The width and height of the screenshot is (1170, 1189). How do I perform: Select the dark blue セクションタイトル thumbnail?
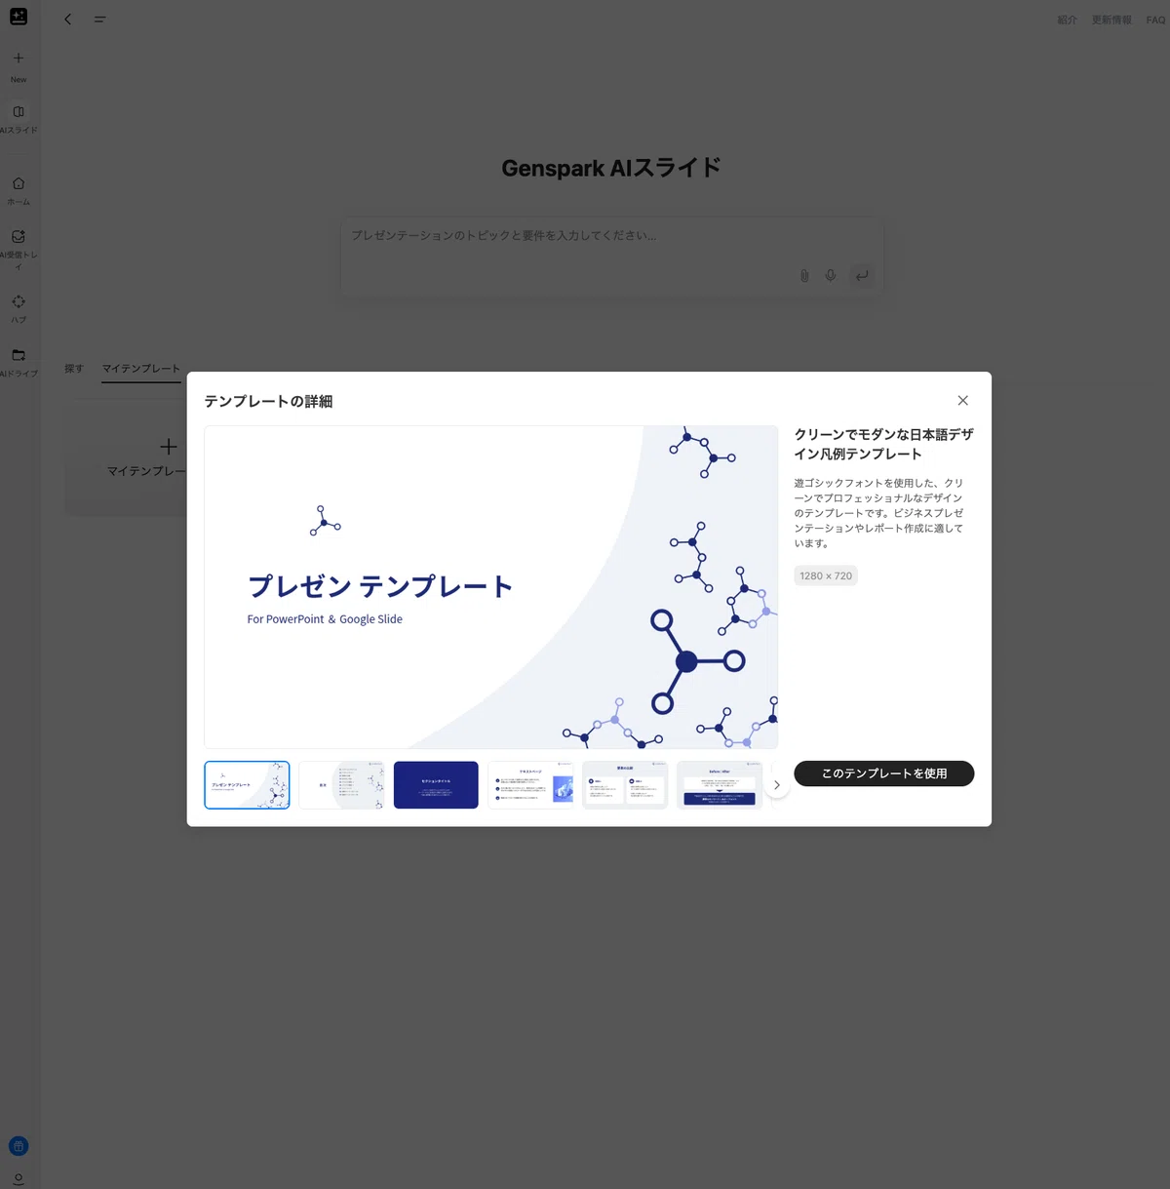436,785
